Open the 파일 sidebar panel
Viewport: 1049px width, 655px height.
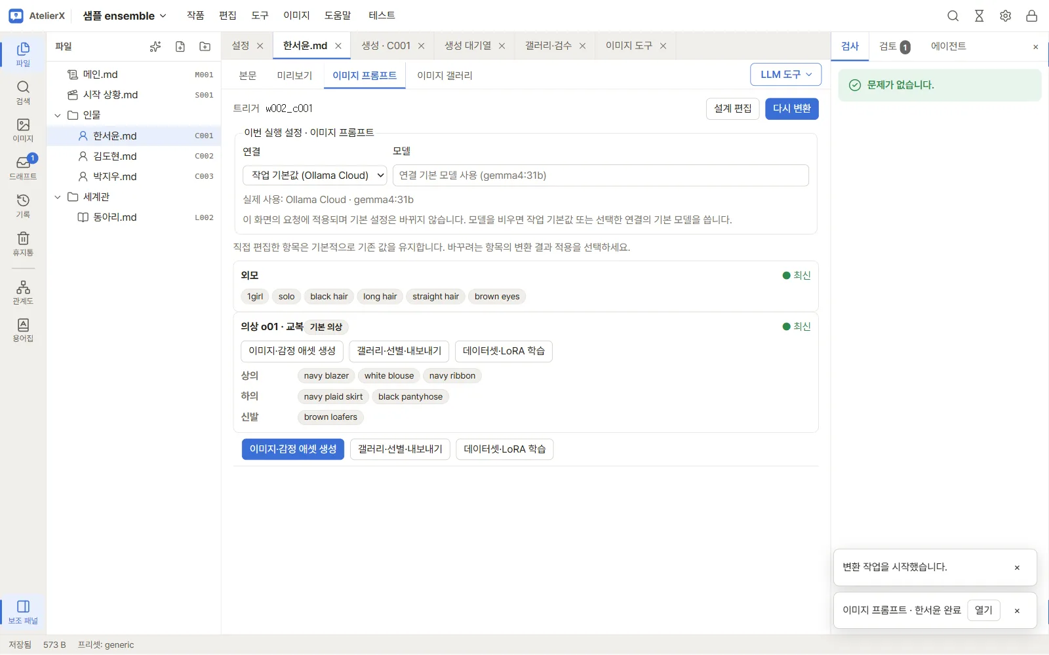[x=23, y=54]
